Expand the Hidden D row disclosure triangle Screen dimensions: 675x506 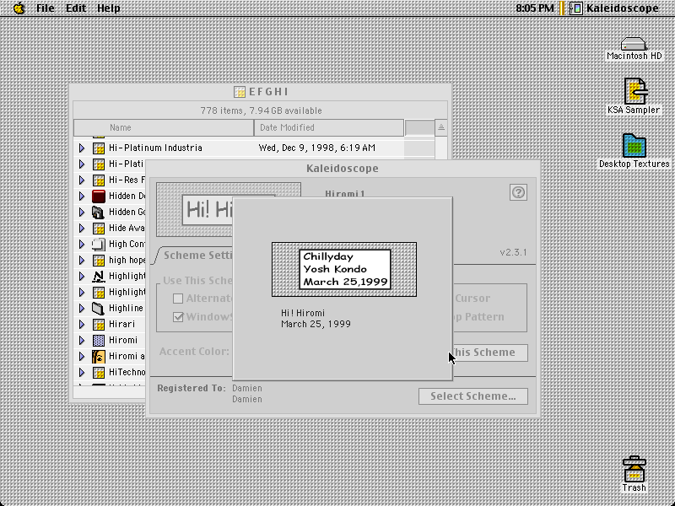(82, 196)
